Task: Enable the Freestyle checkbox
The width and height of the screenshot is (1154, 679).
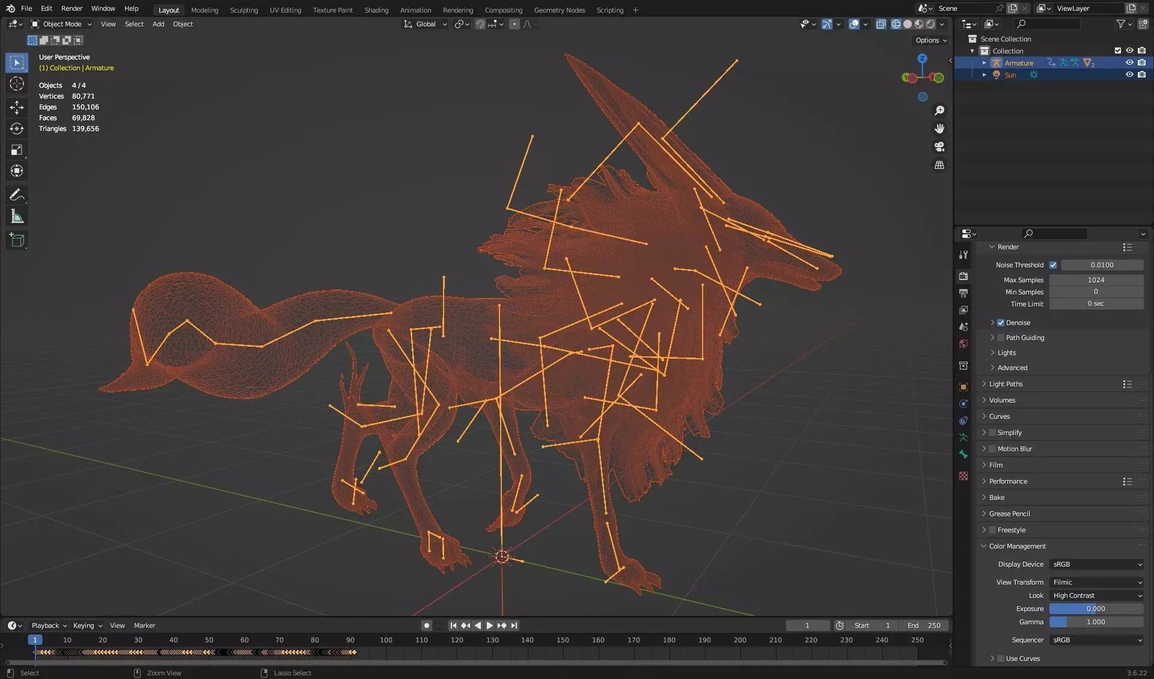Action: (x=992, y=530)
